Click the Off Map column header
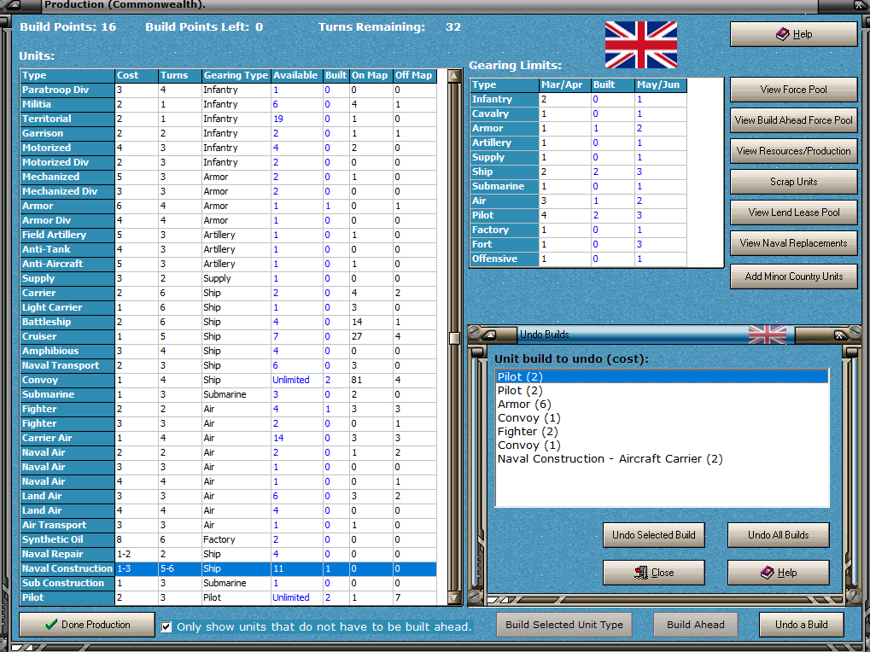Viewport: 870px width, 652px height. pos(415,75)
